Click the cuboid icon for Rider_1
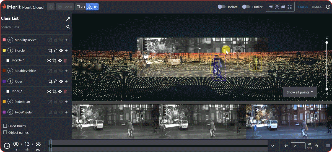 pos(55,91)
